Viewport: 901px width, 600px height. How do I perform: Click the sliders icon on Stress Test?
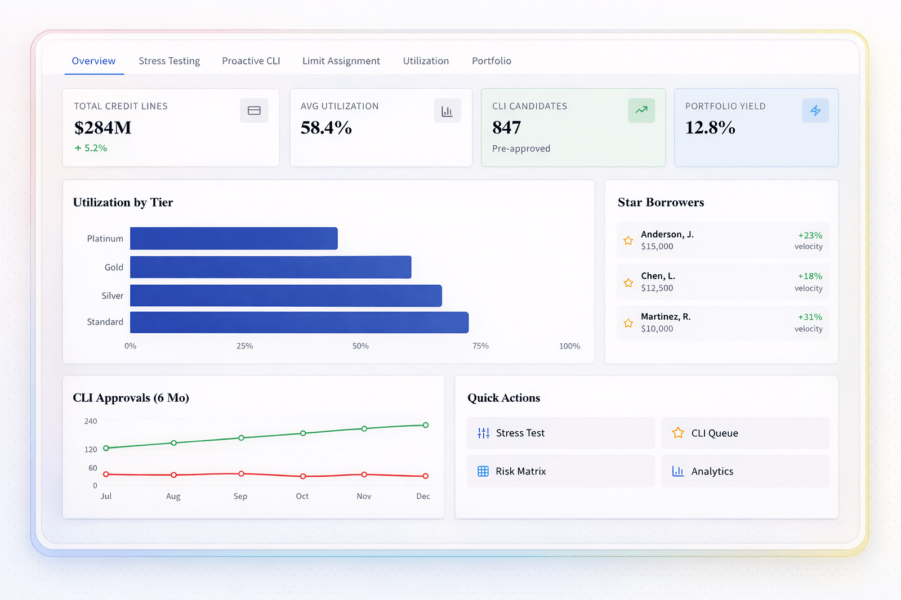(483, 433)
